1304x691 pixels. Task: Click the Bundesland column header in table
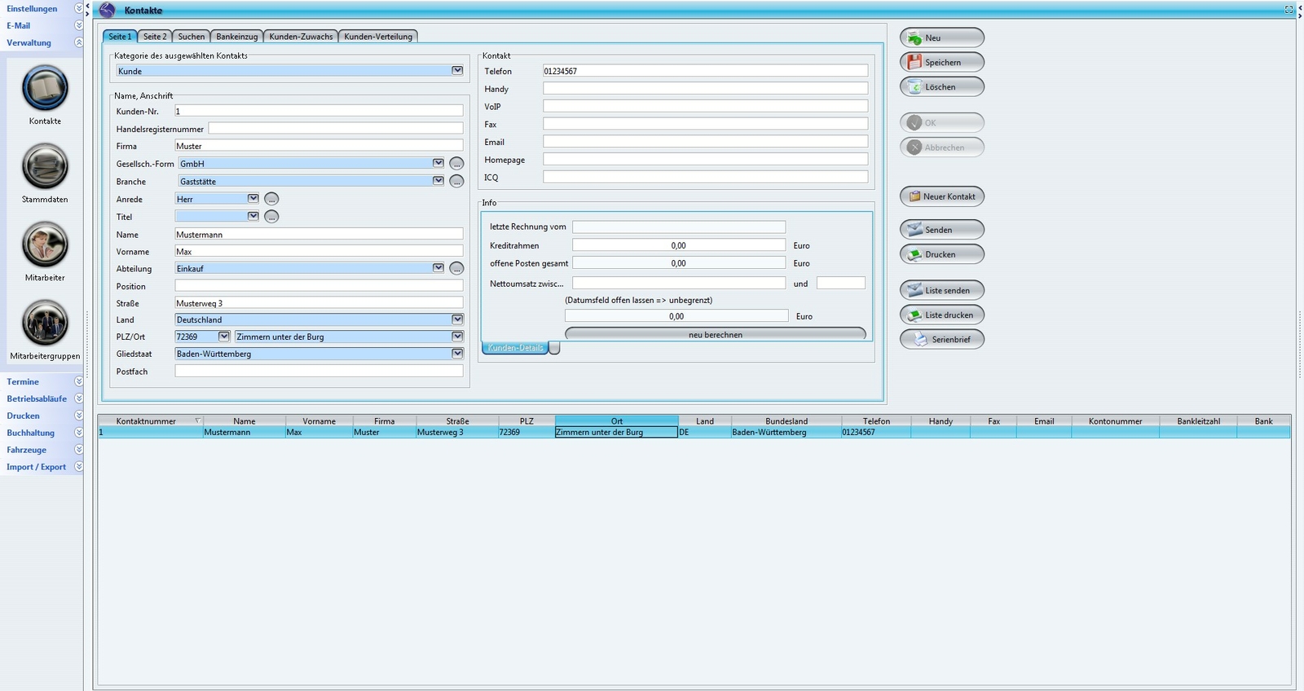coord(786,421)
